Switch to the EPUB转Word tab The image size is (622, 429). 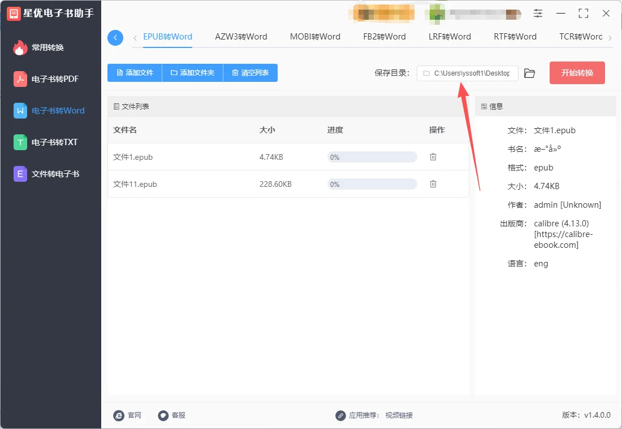(x=168, y=37)
